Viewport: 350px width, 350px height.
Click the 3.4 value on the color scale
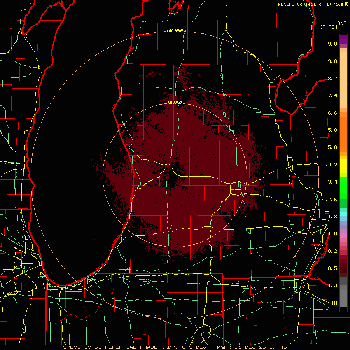point(332,182)
